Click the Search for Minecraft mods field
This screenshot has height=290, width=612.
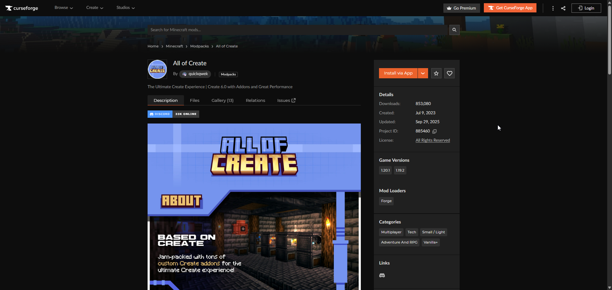(298, 30)
